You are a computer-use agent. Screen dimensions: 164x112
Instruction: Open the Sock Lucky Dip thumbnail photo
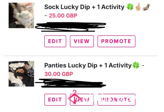click(21, 15)
